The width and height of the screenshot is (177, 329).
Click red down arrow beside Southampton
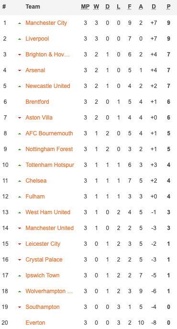point(20,307)
